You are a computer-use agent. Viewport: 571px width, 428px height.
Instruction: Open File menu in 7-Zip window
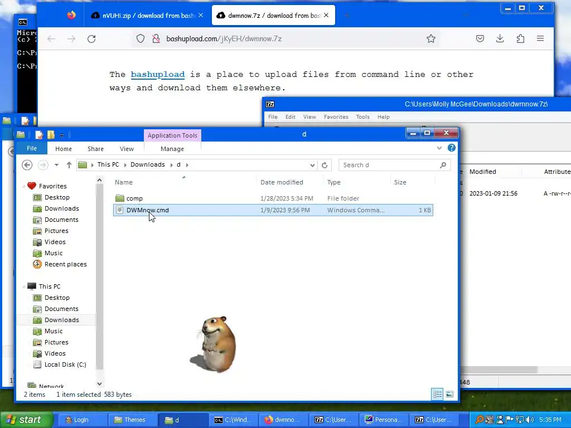pyautogui.click(x=273, y=117)
